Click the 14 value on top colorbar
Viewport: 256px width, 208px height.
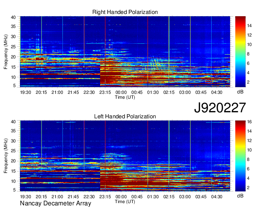point(249,26)
